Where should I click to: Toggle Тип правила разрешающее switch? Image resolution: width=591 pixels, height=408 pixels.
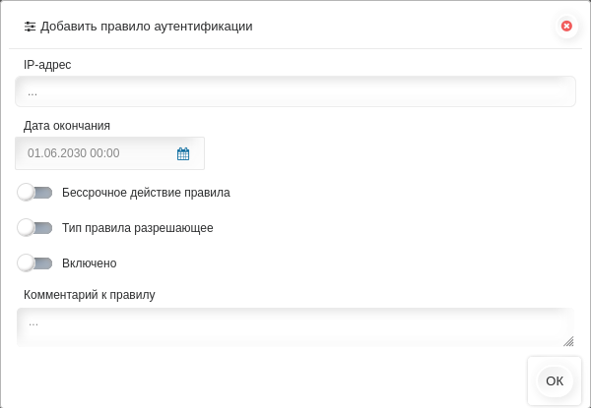point(34,228)
